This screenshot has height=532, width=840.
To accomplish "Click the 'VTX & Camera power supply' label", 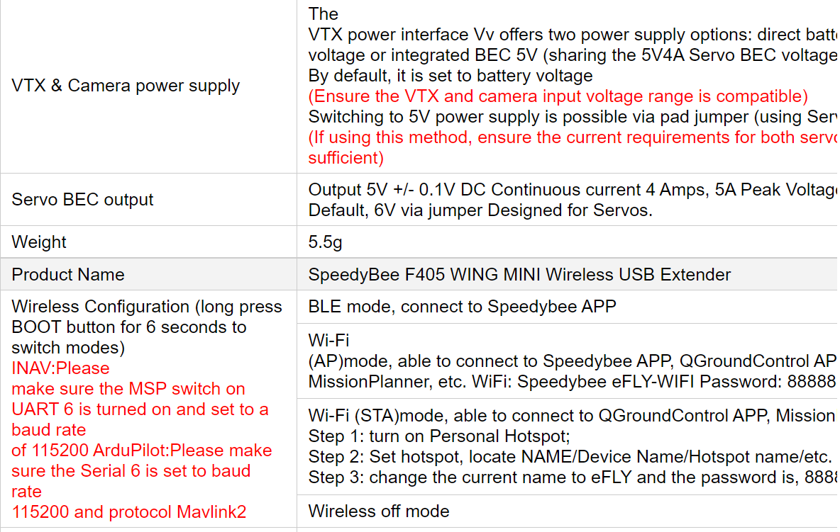I will point(126,86).
